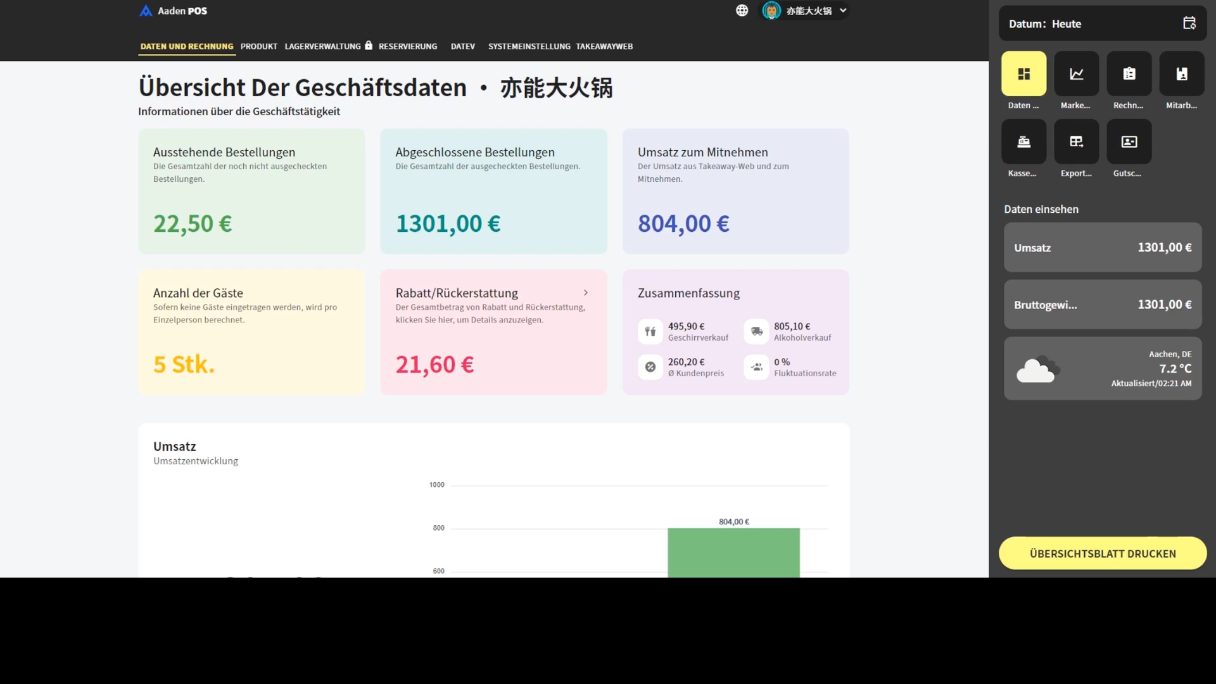Click the Umsatz 1301,00 € data card
The image size is (1216, 684).
coord(1102,248)
